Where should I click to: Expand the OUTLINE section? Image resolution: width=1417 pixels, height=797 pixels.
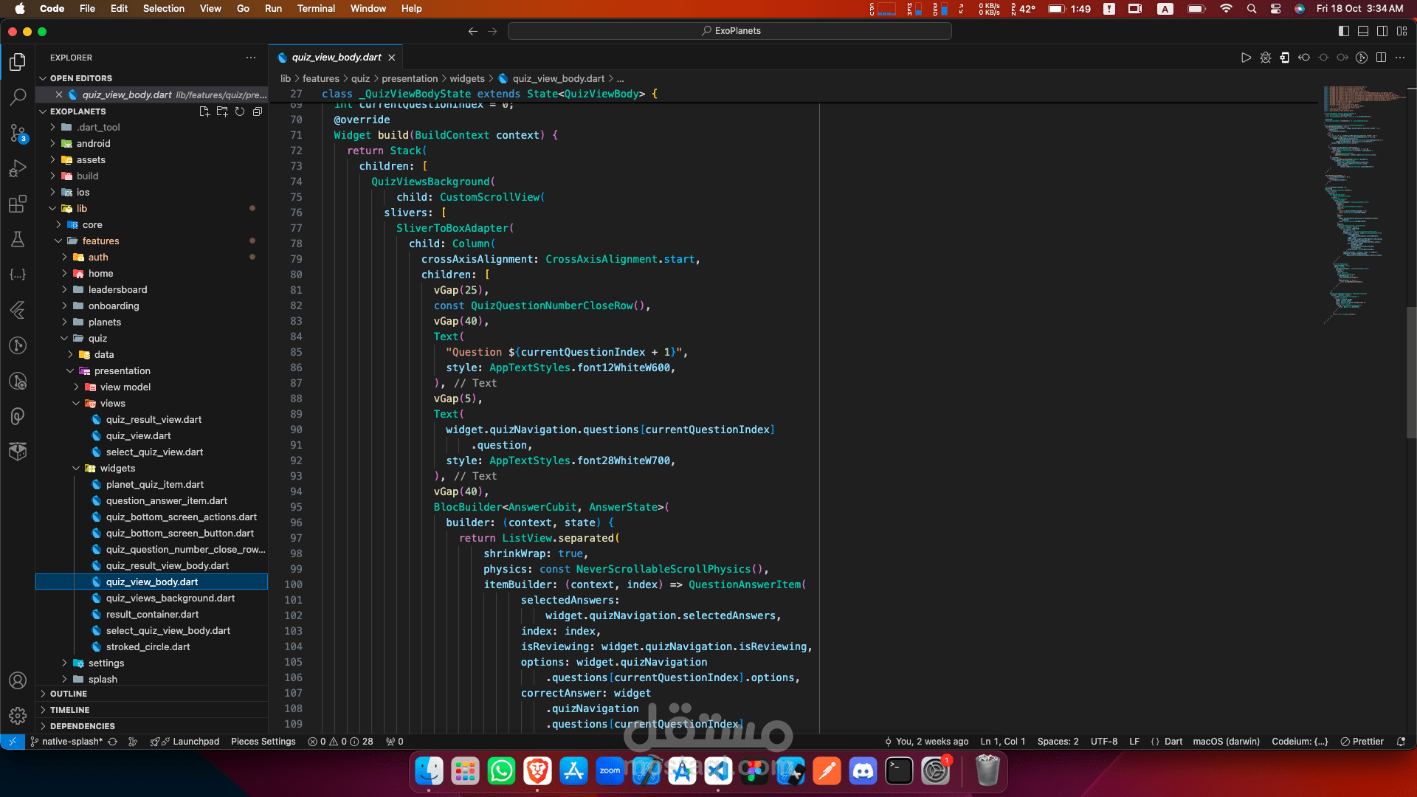pyautogui.click(x=68, y=694)
